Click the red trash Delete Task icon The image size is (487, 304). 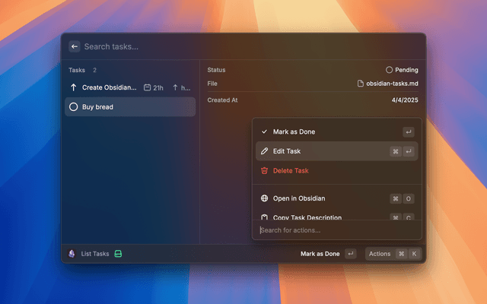(x=264, y=171)
